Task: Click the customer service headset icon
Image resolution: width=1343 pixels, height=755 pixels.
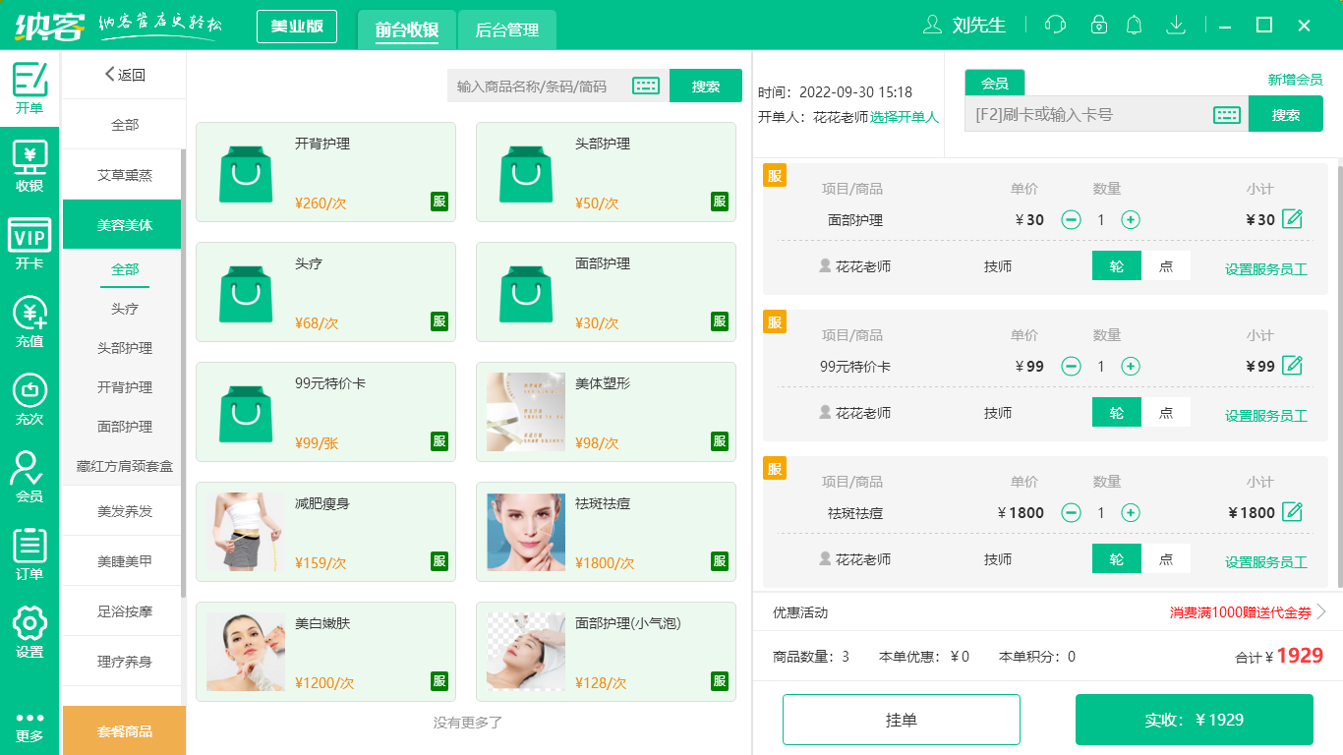Action: coord(1054,25)
